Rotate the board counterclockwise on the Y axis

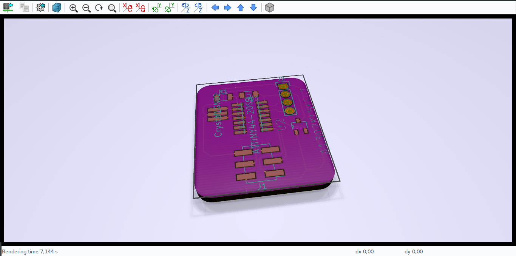[x=169, y=7]
